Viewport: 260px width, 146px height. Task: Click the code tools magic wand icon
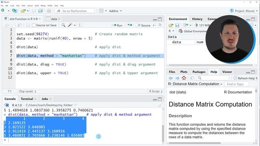(x=70, y=25)
